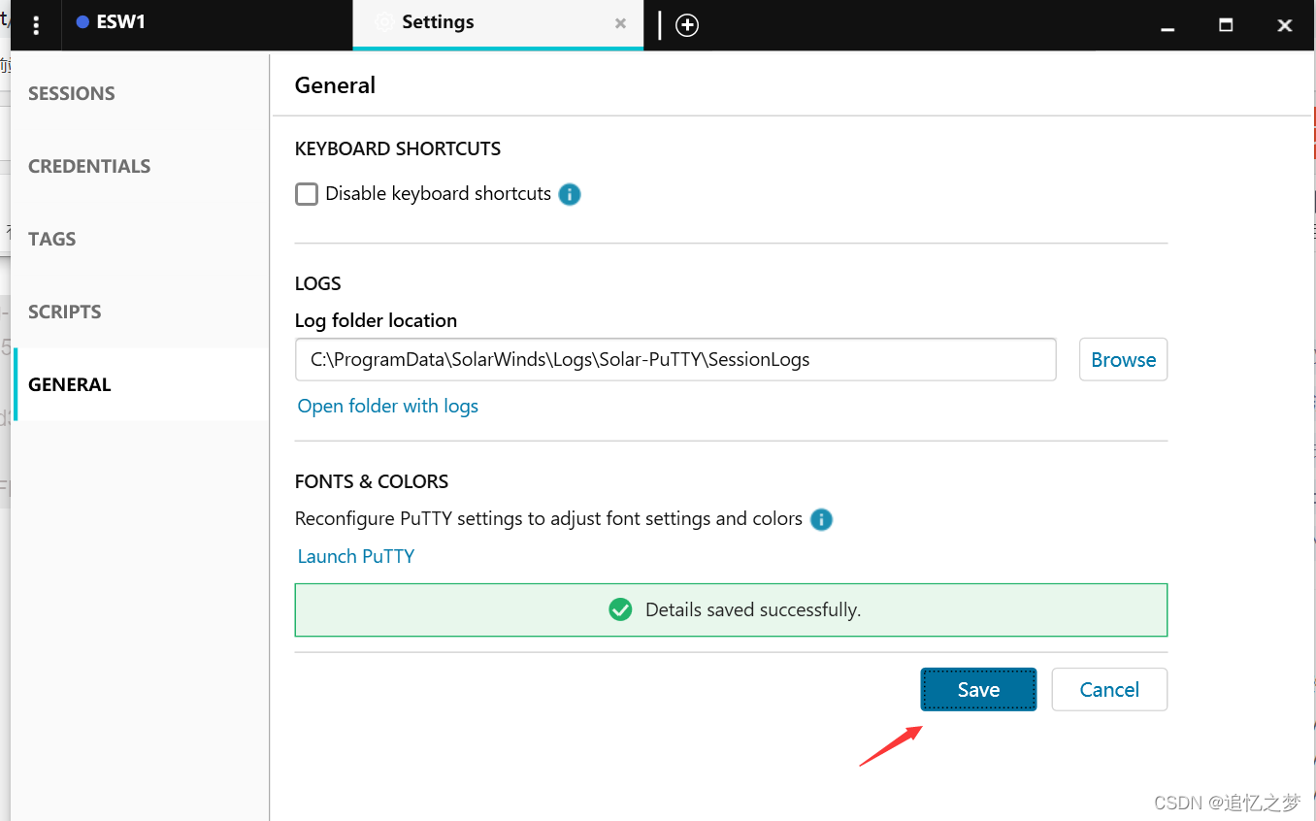The height and width of the screenshot is (821, 1316).
Task: Click info icon beside font settings text
Action: 821,519
